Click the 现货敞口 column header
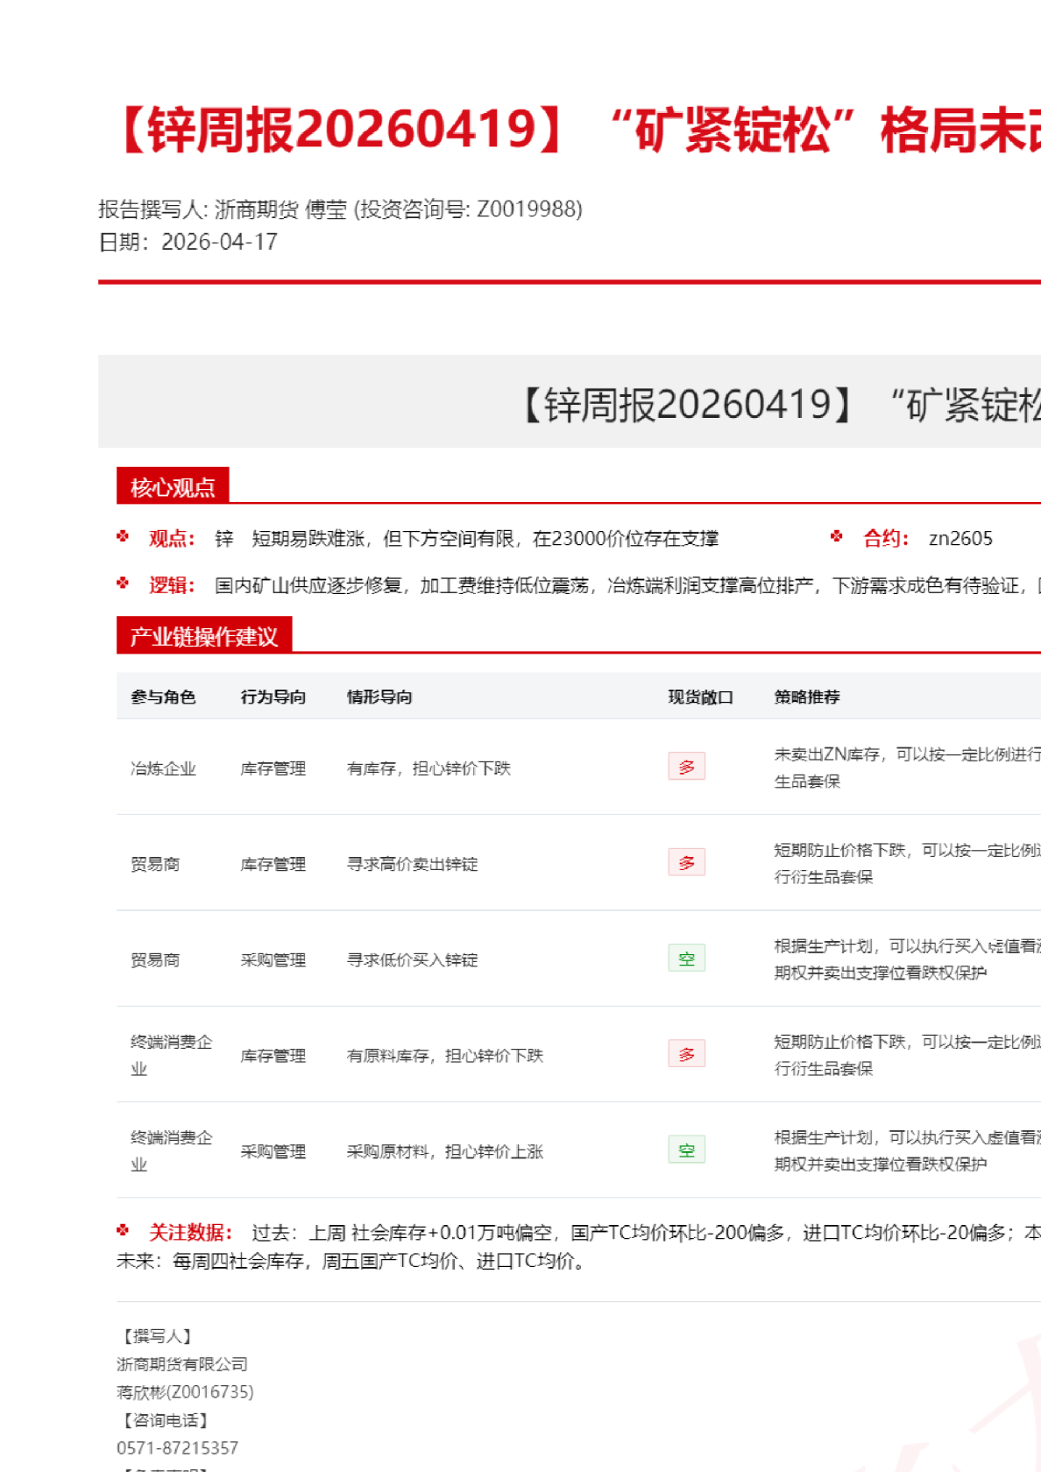 point(701,697)
